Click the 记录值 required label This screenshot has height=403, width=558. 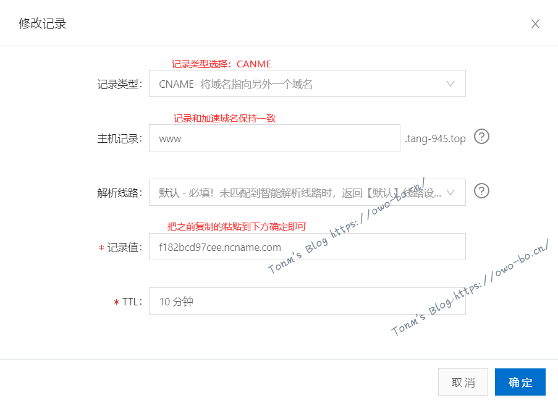tap(120, 247)
